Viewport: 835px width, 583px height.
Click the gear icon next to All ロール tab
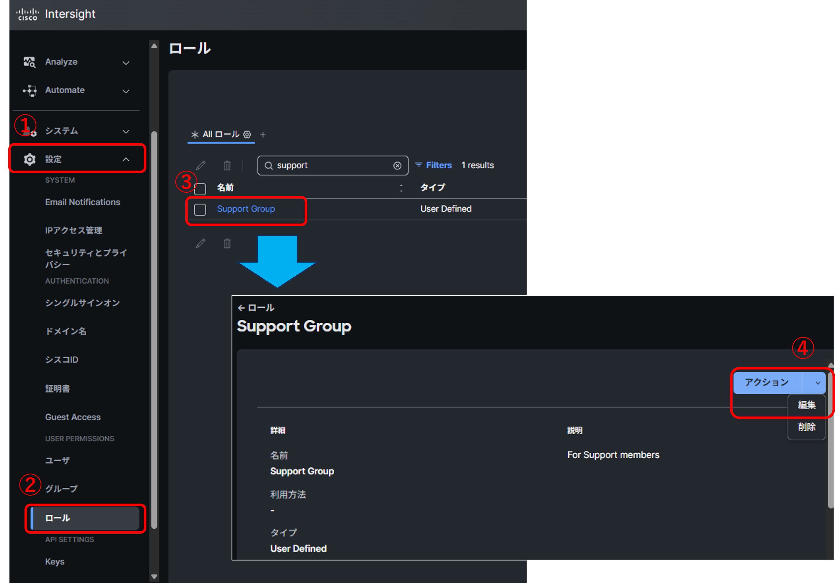click(x=247, y=134)
